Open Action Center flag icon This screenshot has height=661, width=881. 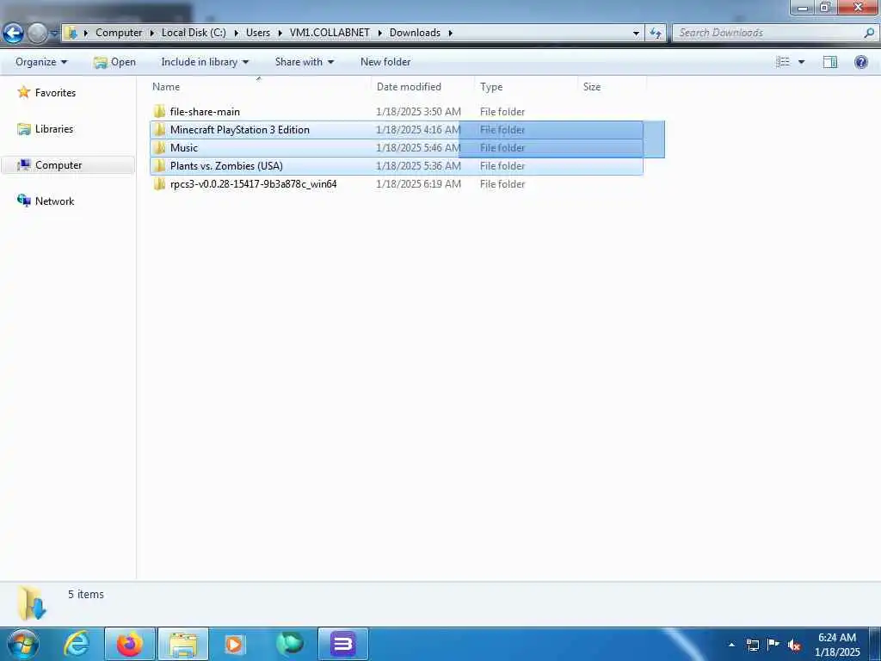[773, 645]
